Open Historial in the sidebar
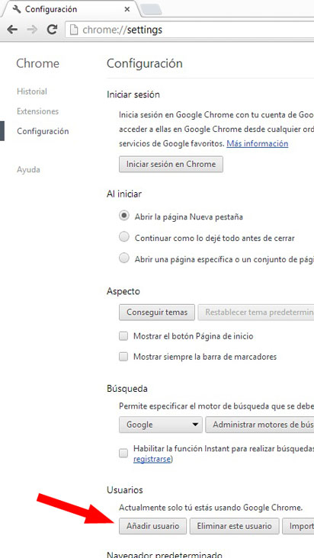 pyautogui.click(x=32, y=91)
